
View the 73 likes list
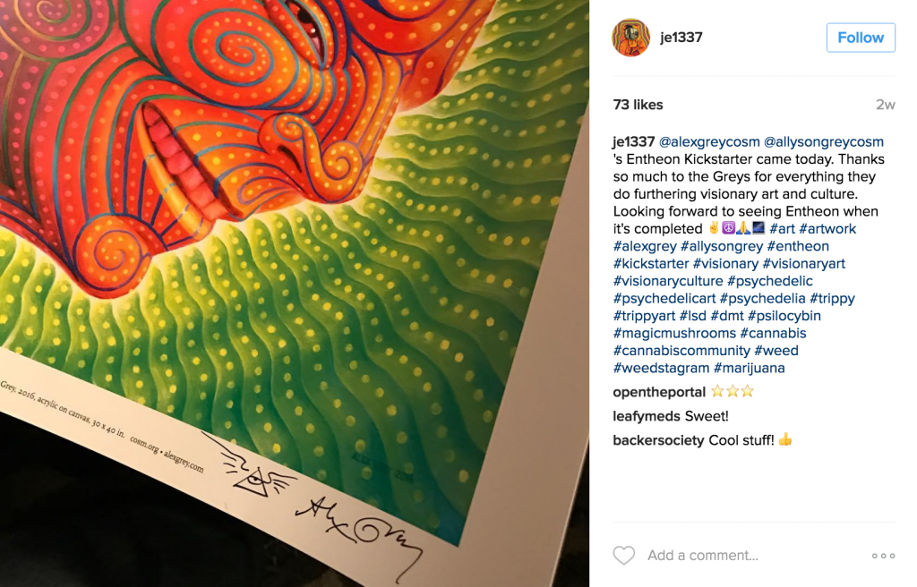(x=638, y=105)
